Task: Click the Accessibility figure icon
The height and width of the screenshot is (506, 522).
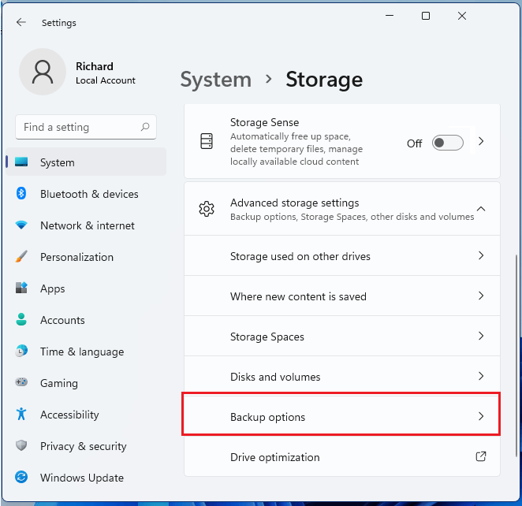Action: [x=22, y=415]
